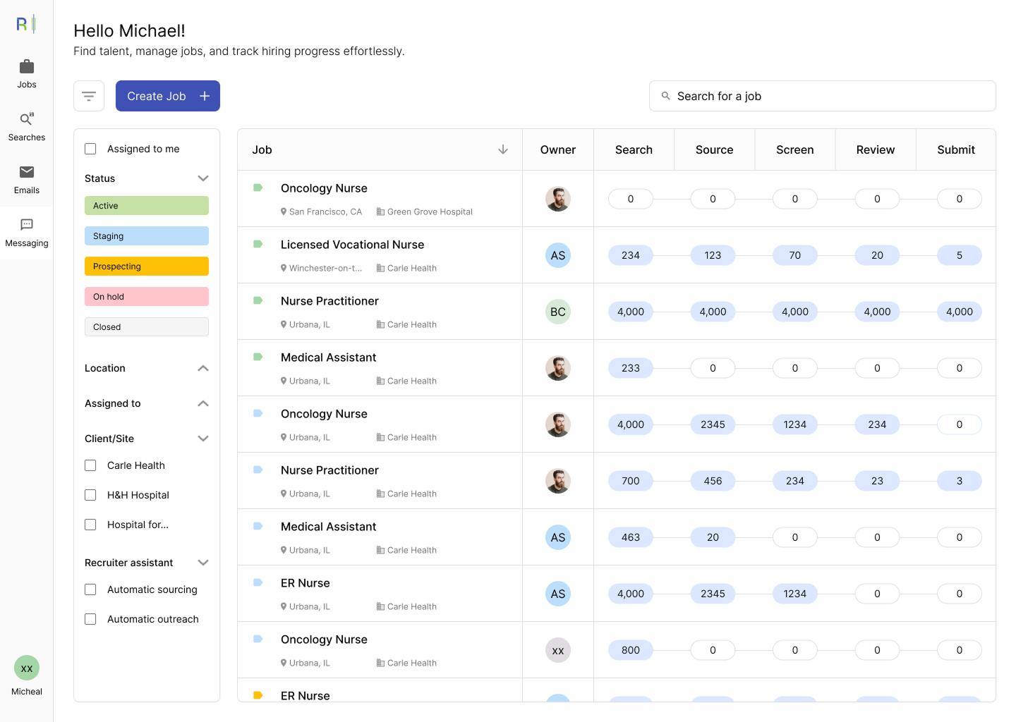Collapse the Status filter section

203,178
